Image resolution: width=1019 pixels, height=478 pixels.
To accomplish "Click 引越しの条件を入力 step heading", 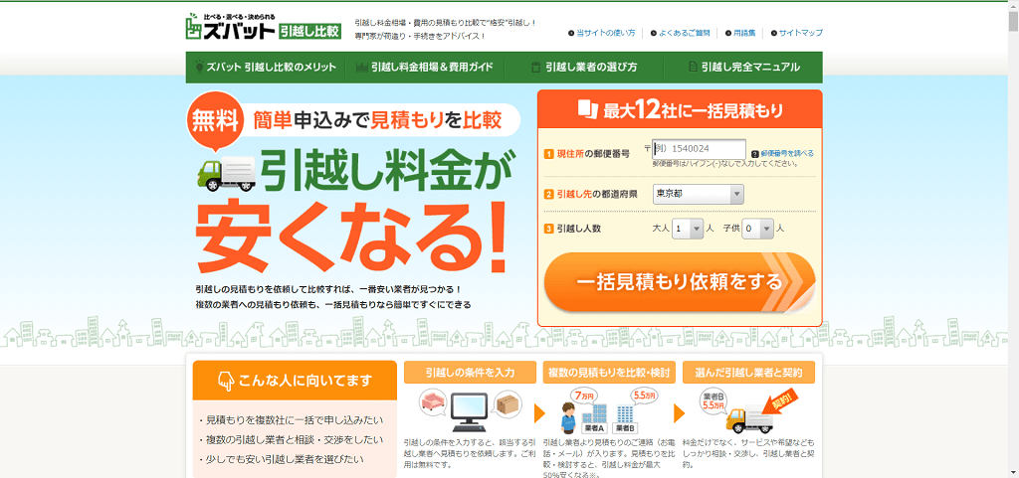I will pos(470,373).
